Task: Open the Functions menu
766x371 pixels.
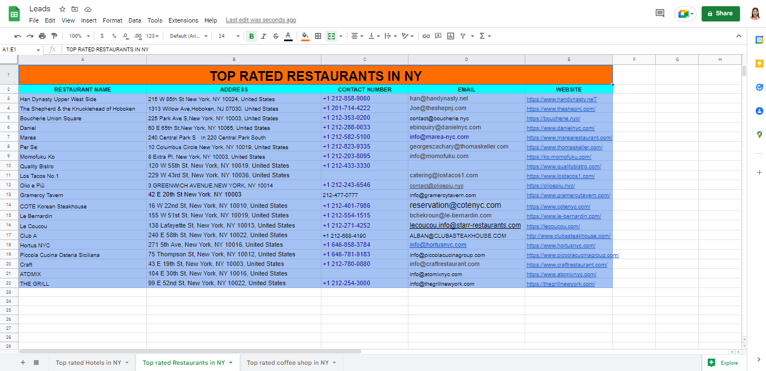Action: click(x=485, y=36)
